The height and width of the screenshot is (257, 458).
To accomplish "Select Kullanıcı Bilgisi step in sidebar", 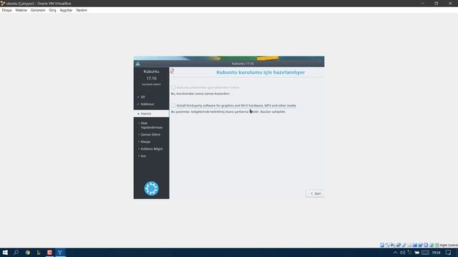I will tap(152, 149).
